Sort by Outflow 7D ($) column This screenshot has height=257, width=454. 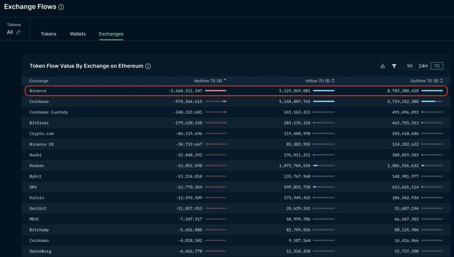click(426, 81)
